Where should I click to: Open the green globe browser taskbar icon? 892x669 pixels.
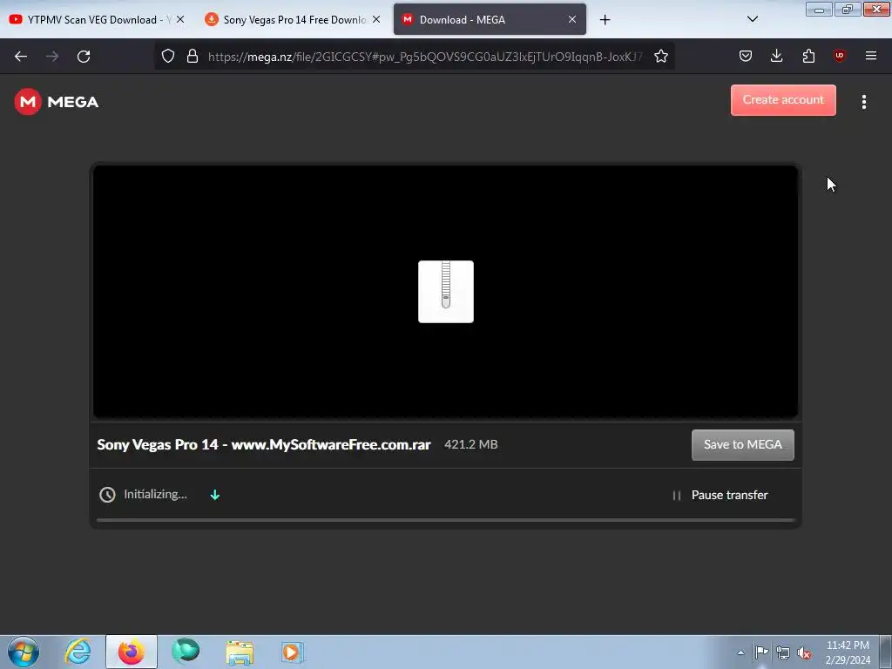click(x=186, y=652)
